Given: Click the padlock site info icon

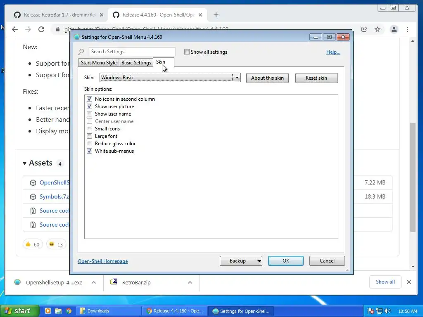Looking at the screenshot, I should [58, 29].
